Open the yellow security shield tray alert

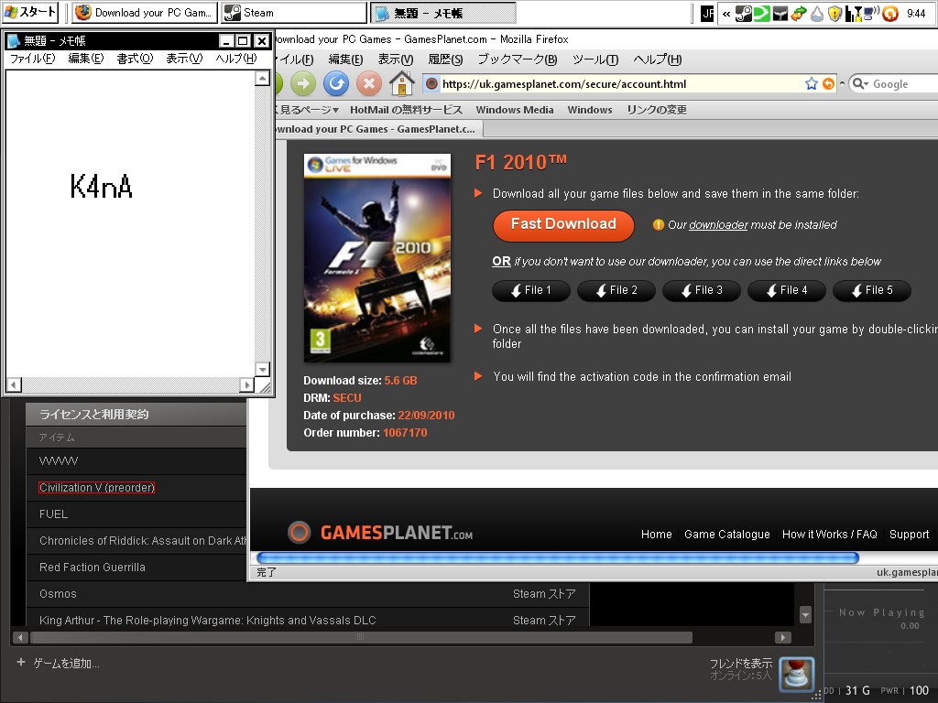[x=834, y=13]
